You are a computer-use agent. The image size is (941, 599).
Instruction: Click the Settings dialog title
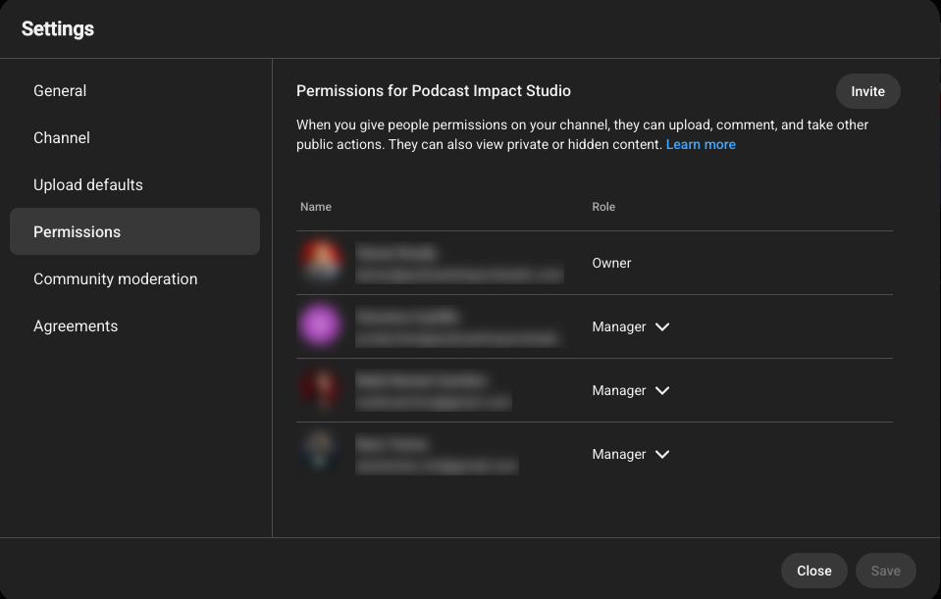coord(58,28)
